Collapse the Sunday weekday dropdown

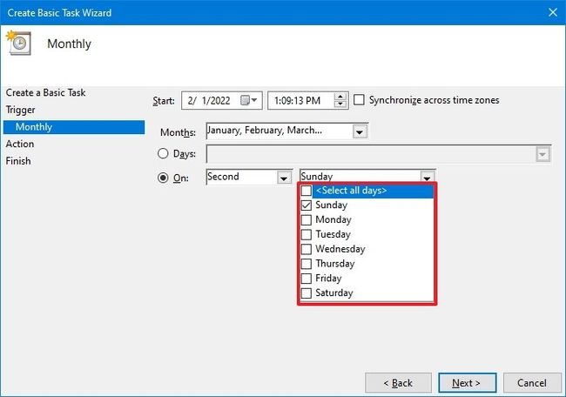428,177
